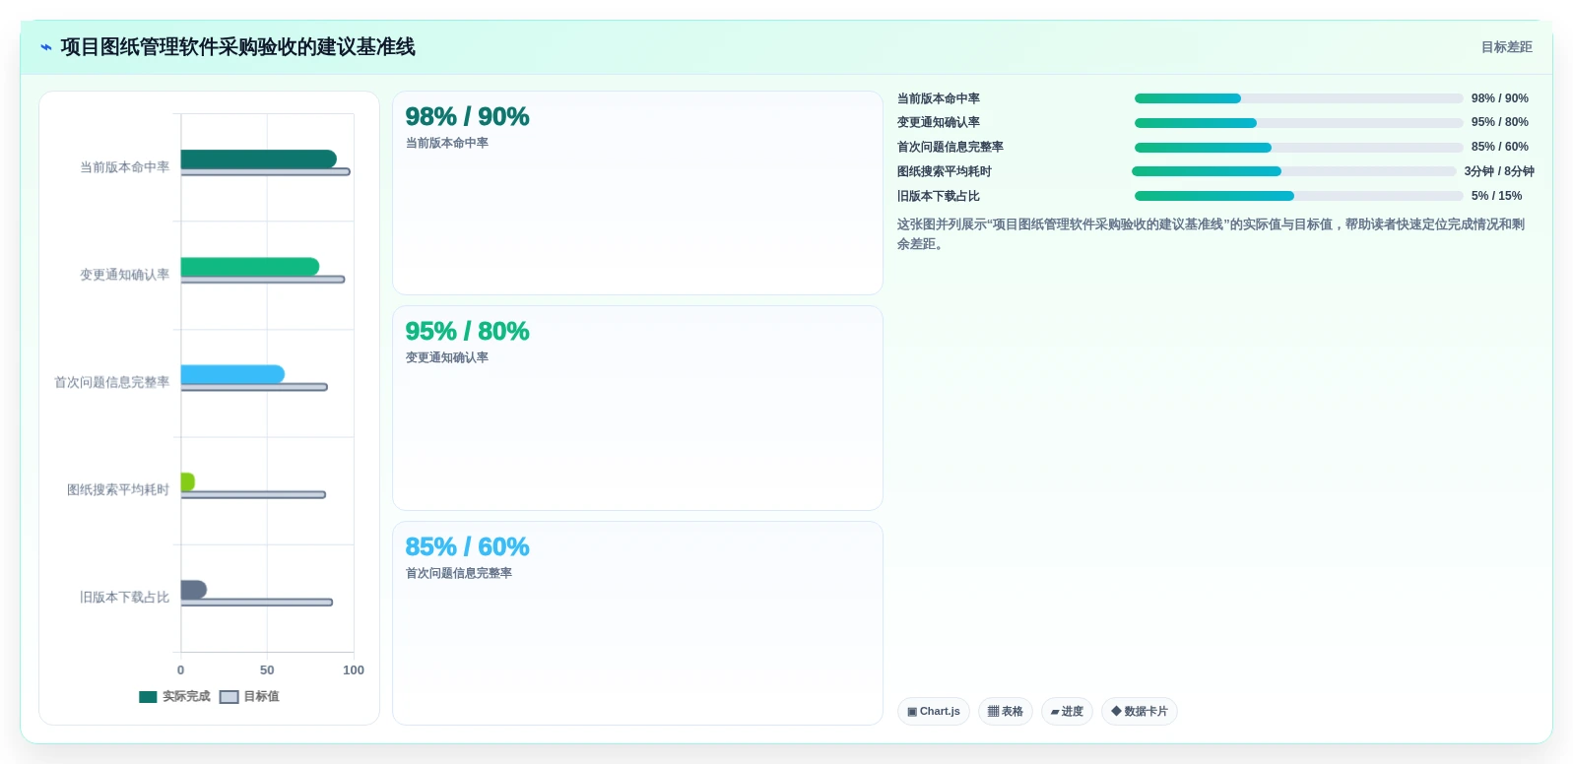Click the 5% / 15% progress value
This screenshot has height=764, width=1573.
click(1497, 196)
